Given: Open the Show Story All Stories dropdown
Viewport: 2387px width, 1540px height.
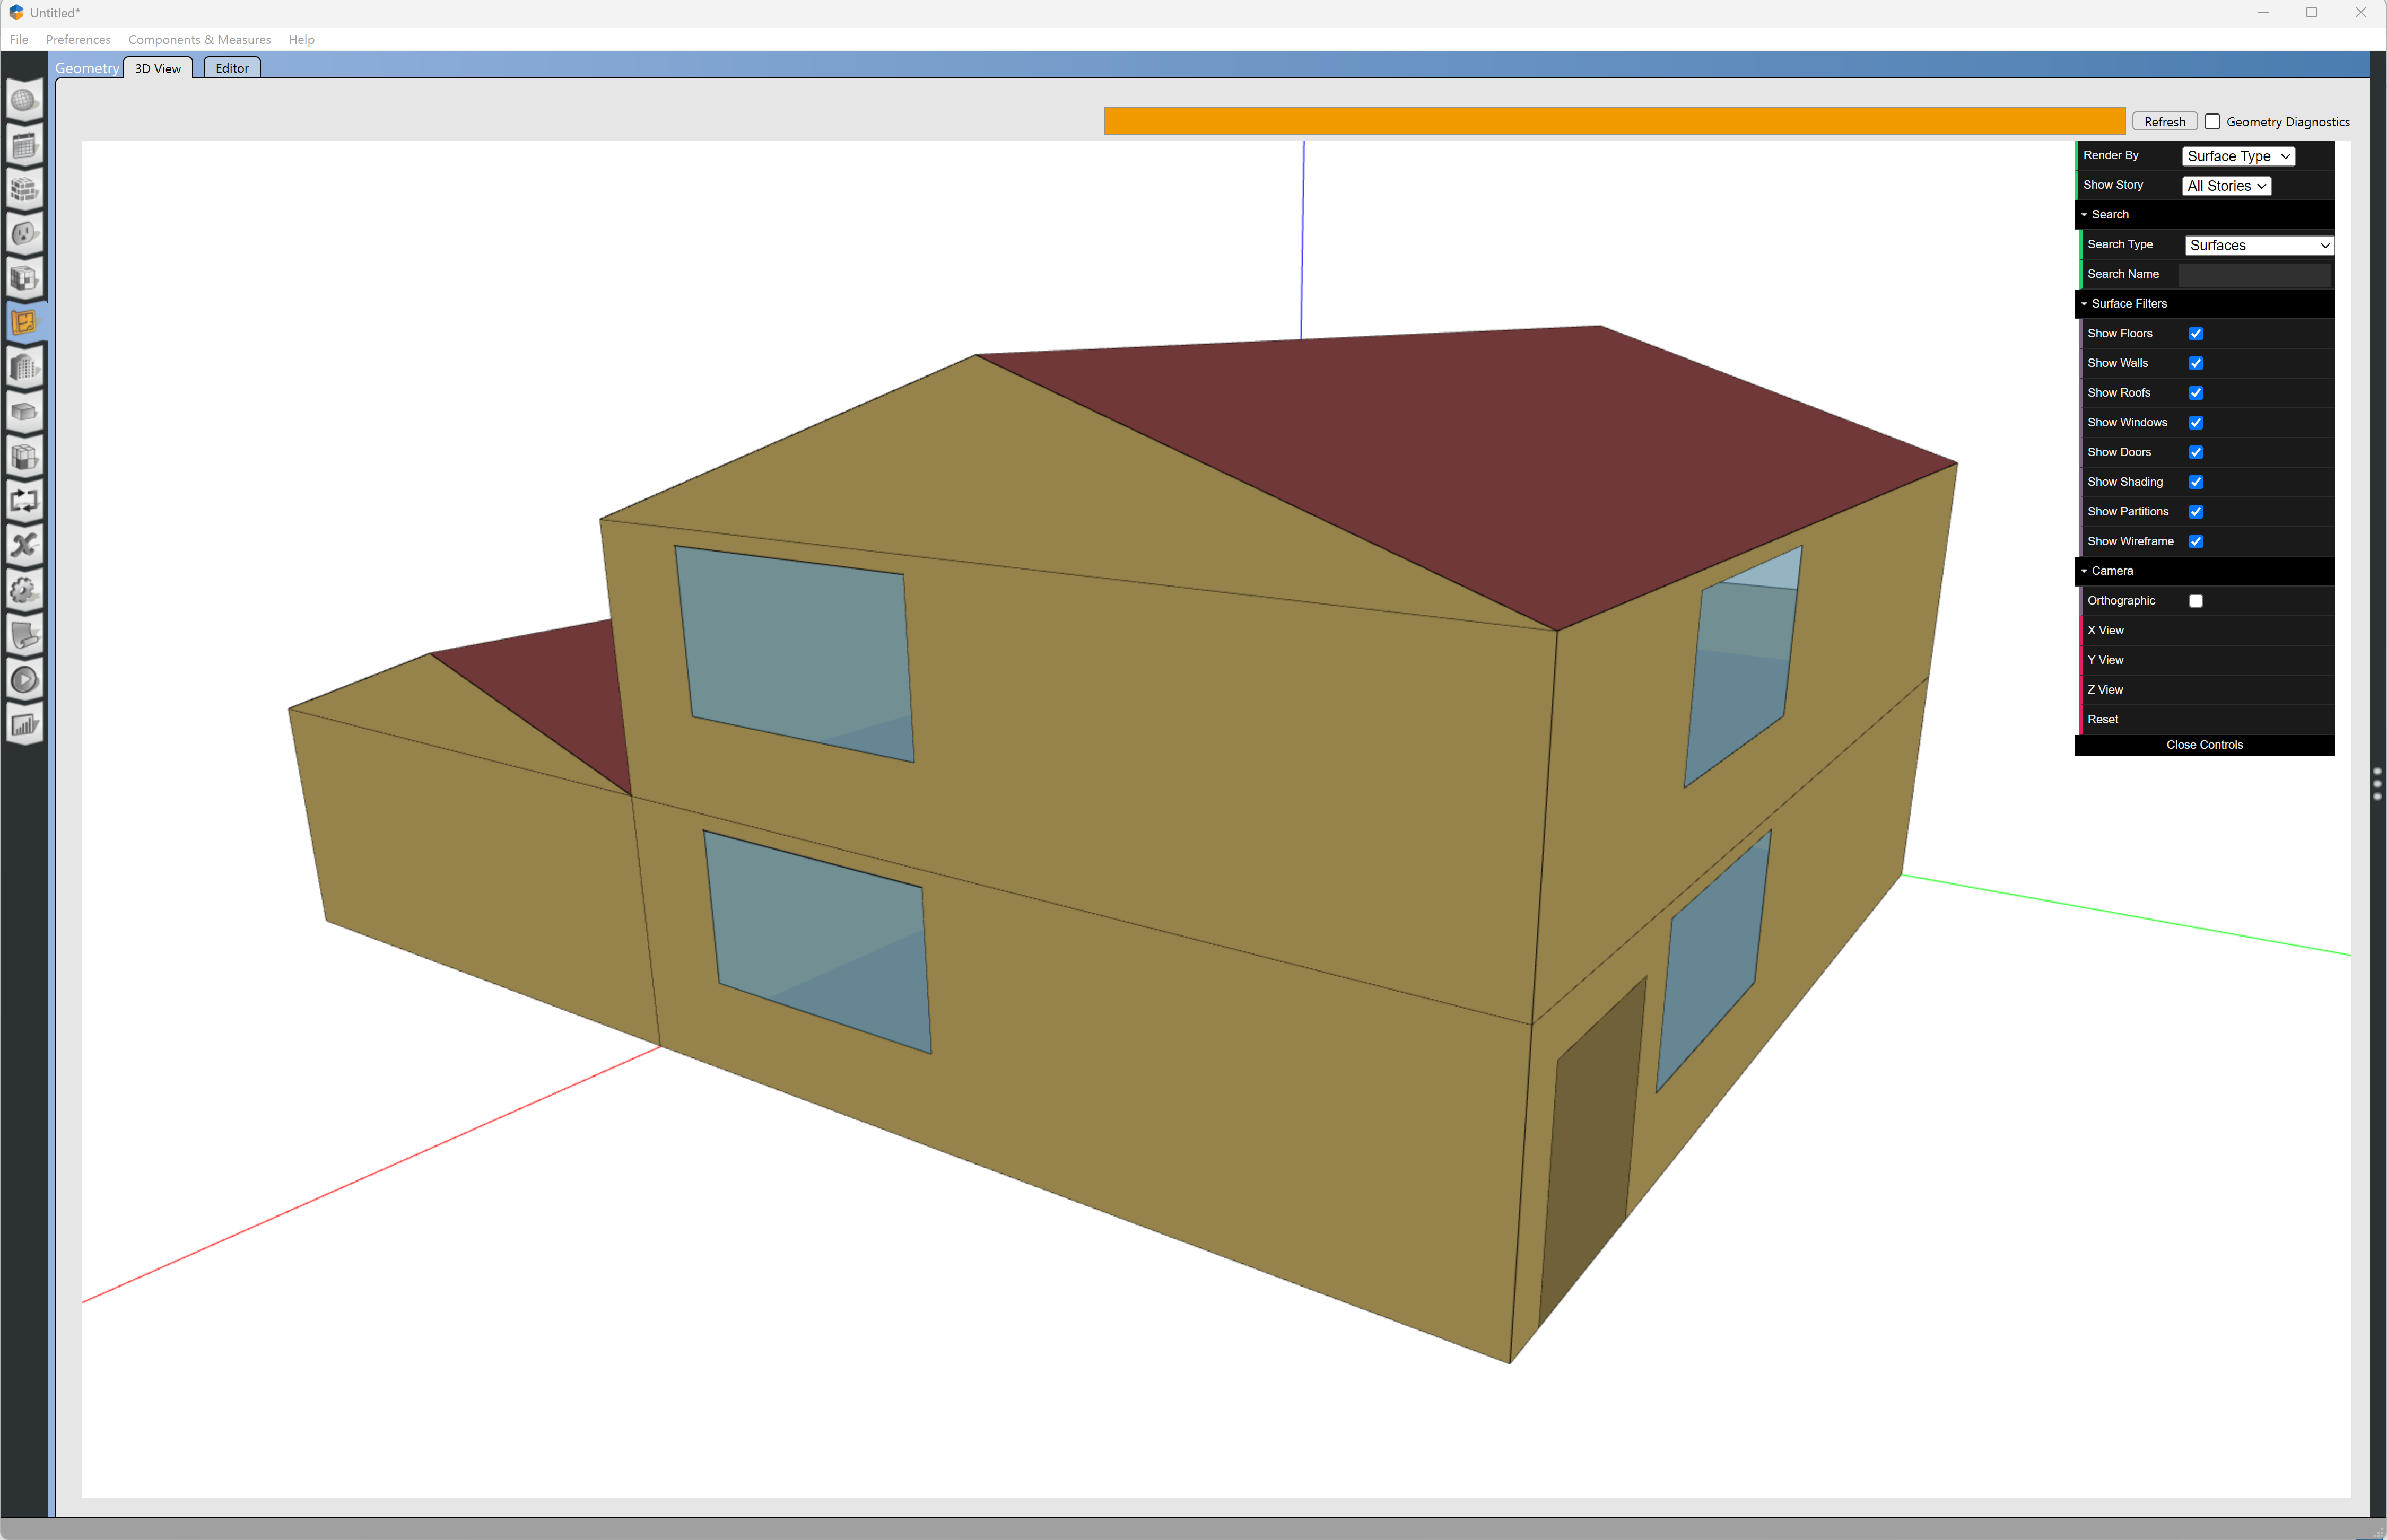Looking at the screenshot, I should coord(2227,185).
